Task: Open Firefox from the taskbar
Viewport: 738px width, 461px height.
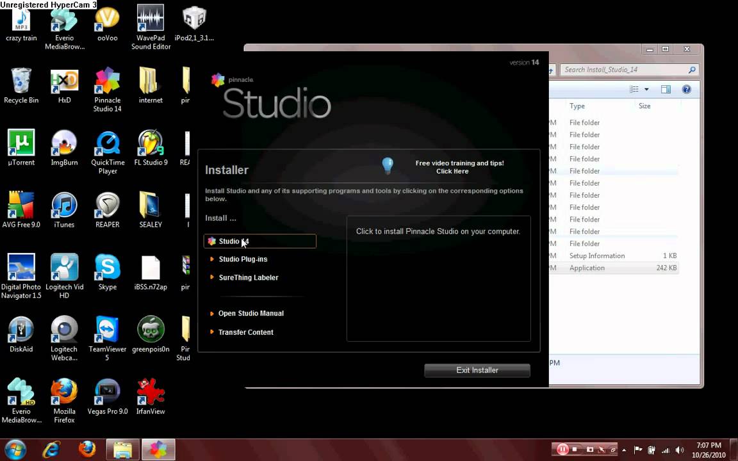Action: 87,449
